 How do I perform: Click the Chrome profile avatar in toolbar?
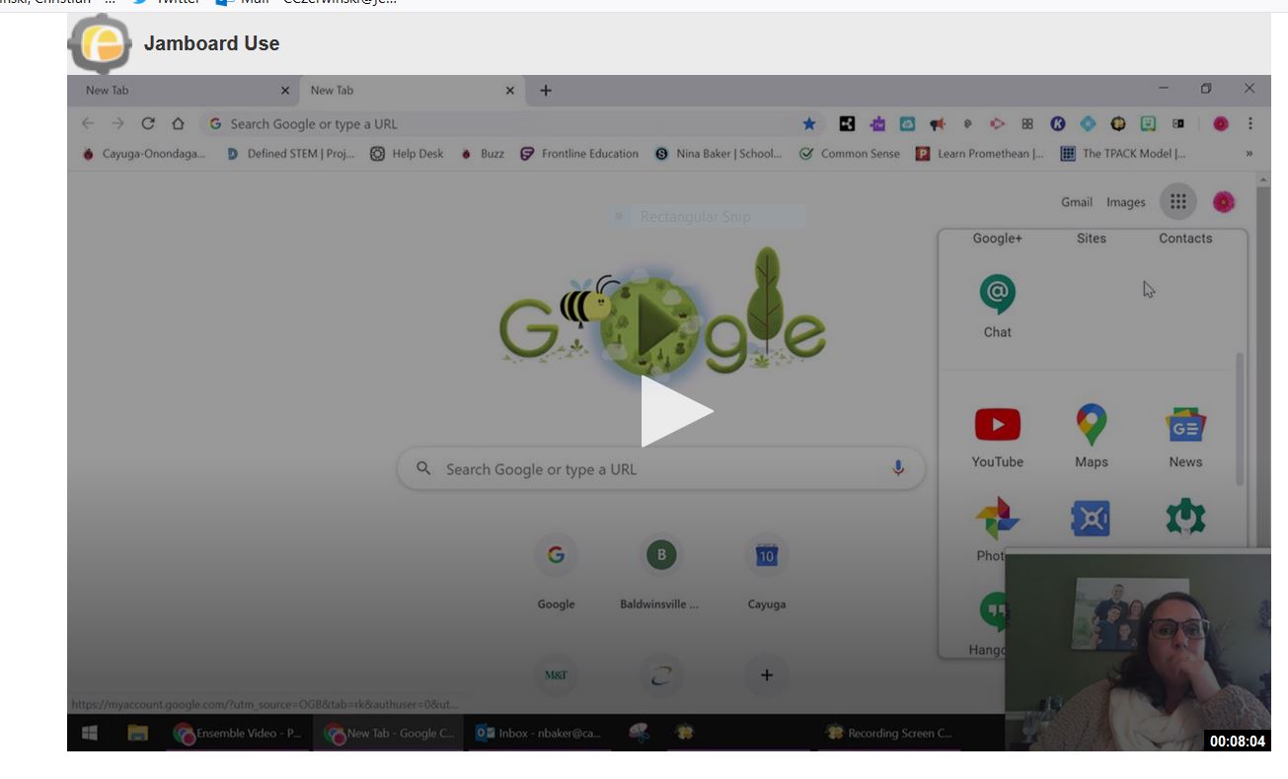click(x=1221, y=124)
